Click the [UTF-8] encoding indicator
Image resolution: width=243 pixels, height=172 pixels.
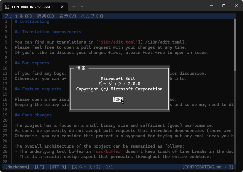[x=58, y=167]
